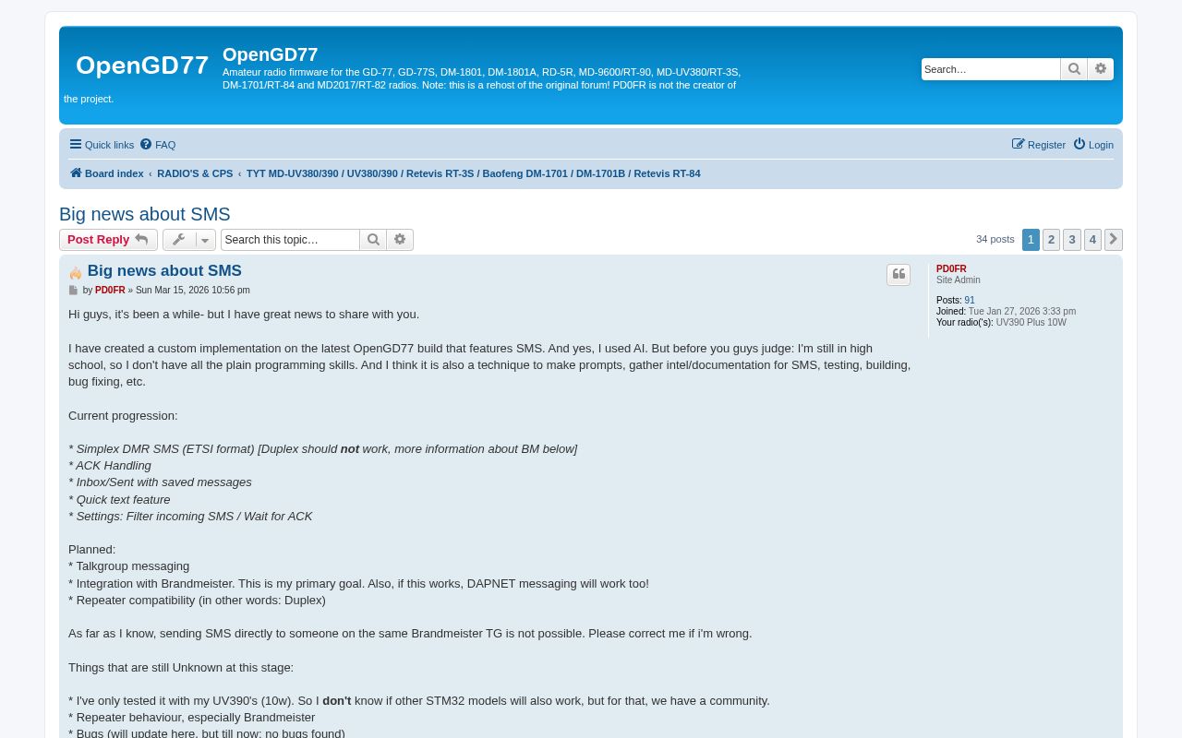Click the '* ACK Handling' line
Image resolution: width=1182 pixels, height=738 pixels.
point(110,466)
